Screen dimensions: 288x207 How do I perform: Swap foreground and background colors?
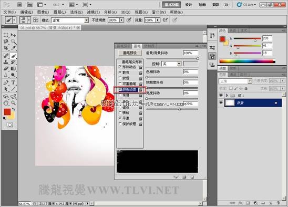point(14,109)
